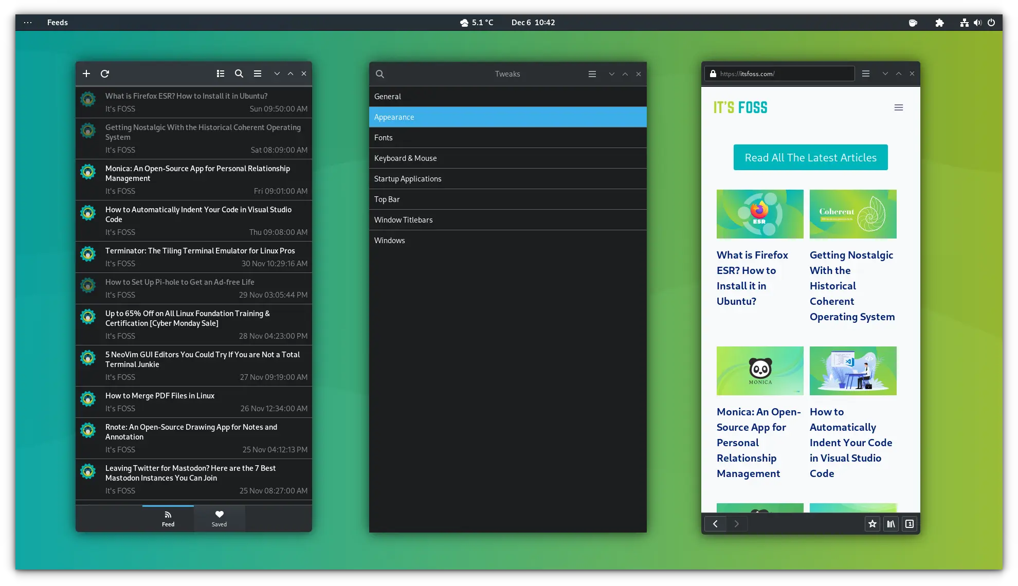Click the It's FOSS logo
The width and height of the screenshot is (1018, 586).
click(x=740, y=107)
